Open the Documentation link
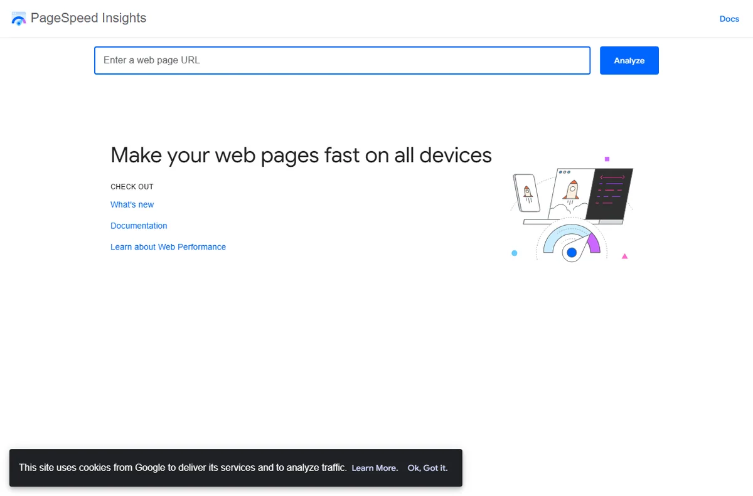 point(139,226)
